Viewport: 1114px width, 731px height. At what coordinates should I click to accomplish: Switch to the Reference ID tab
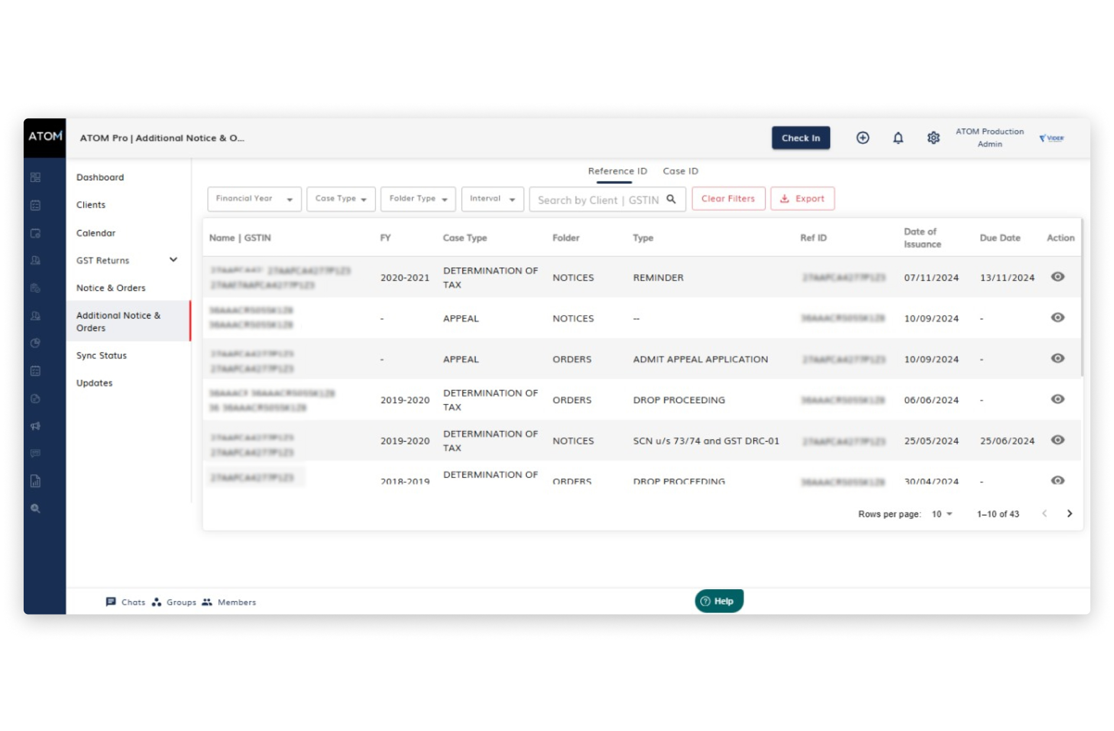tap(617, 171)
